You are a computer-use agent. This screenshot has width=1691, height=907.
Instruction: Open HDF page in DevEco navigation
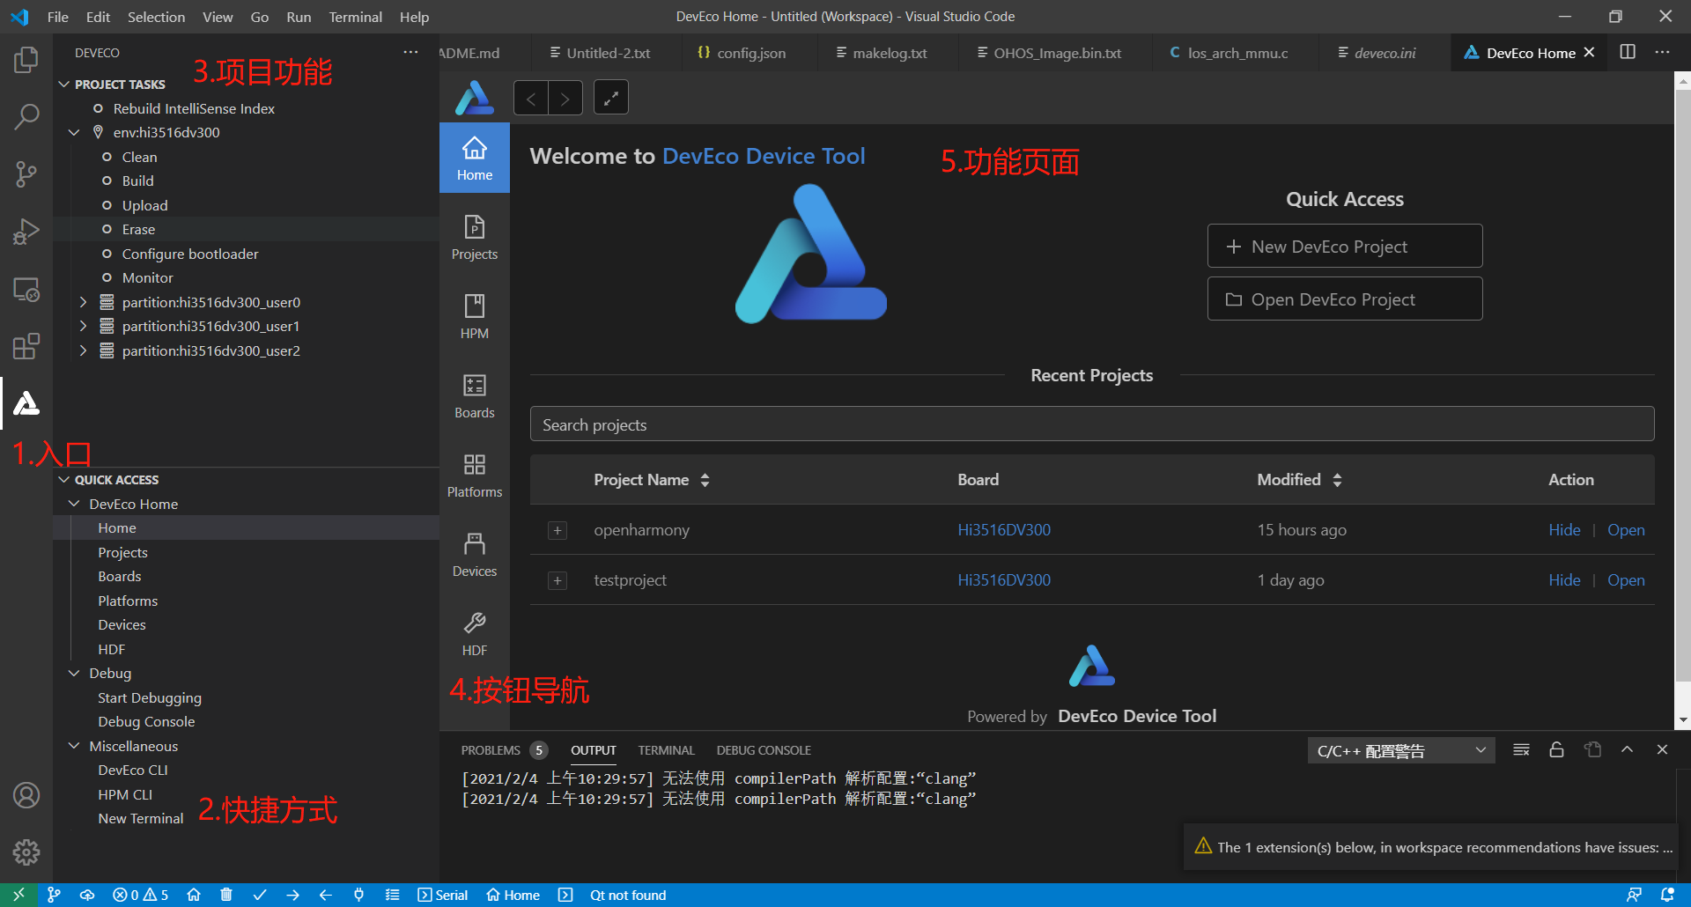click(x=475, y=634)
